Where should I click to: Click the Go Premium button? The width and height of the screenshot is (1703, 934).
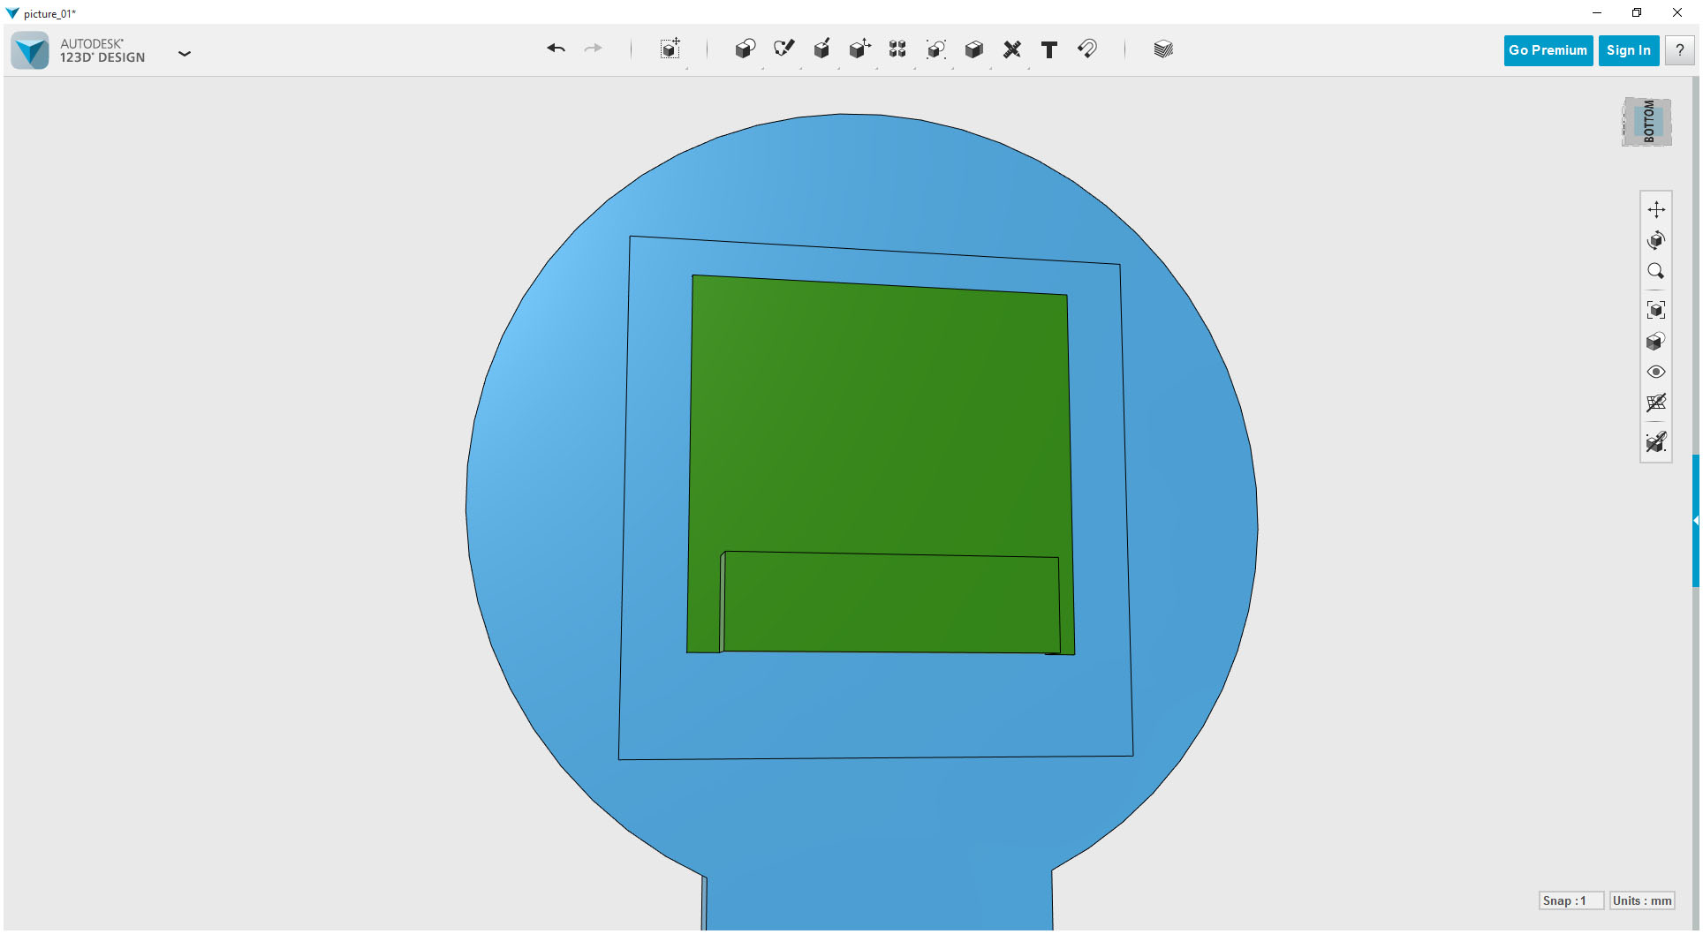click(x=1548, y=49)
